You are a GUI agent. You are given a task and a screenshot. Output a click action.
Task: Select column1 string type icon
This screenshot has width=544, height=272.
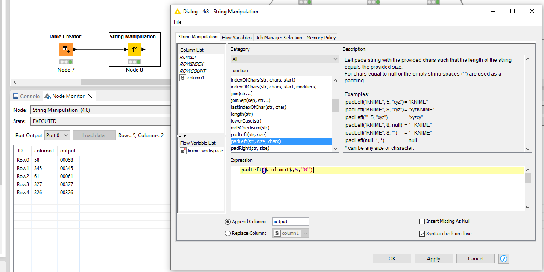point(183,78)
